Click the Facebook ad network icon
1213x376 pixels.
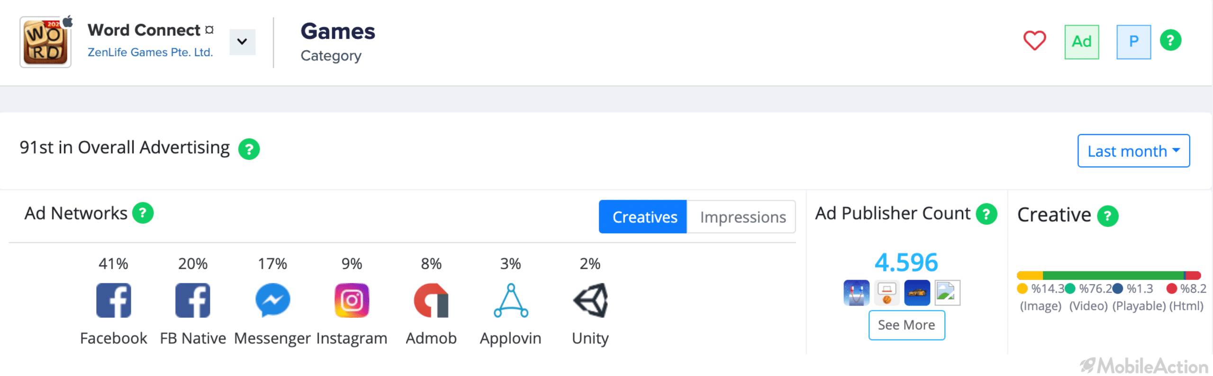click(113, 300)
